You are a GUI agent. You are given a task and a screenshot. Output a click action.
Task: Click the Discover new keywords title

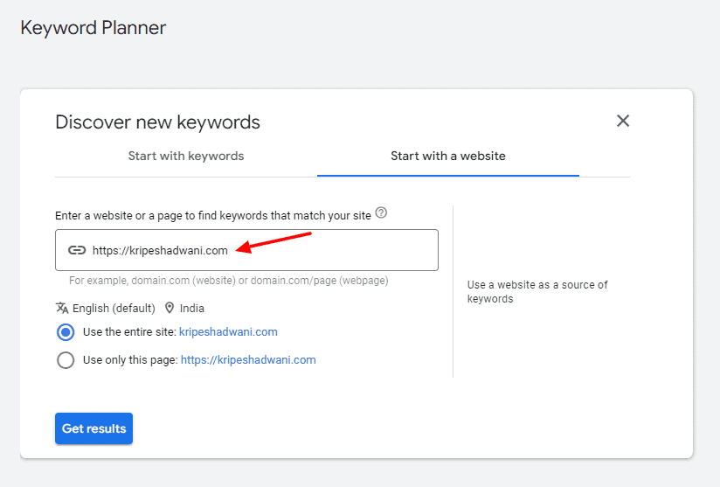(157, 122)
